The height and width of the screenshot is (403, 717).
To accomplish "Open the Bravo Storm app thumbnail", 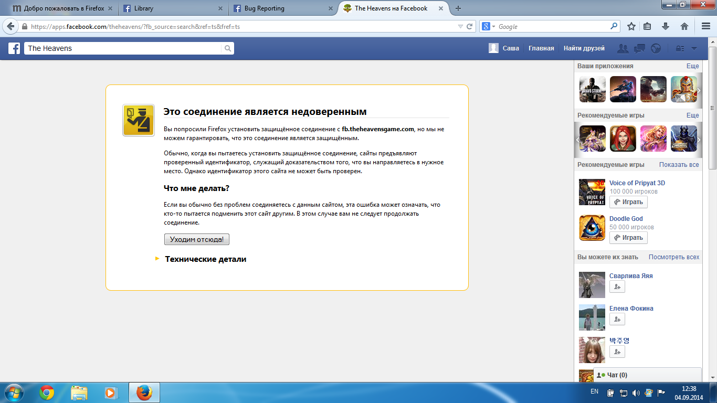I will coord(593,89).
